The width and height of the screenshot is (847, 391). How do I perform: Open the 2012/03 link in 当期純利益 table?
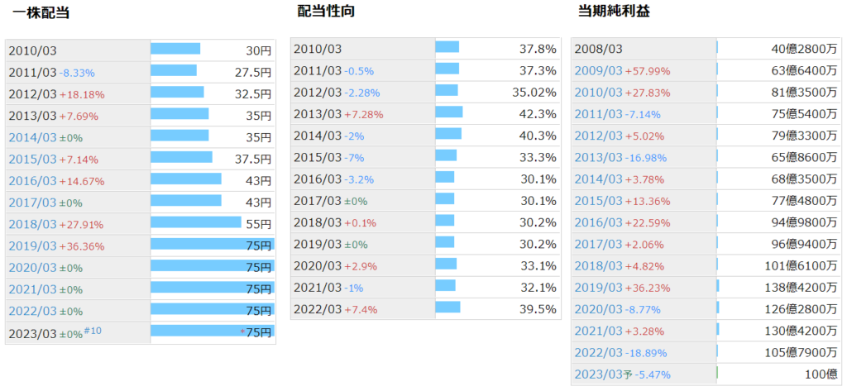[x=599, y=136]
